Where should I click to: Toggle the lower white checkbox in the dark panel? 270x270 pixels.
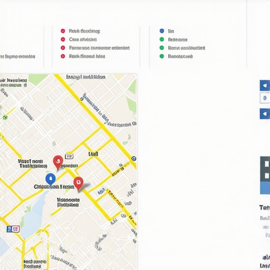coord(267,176)
